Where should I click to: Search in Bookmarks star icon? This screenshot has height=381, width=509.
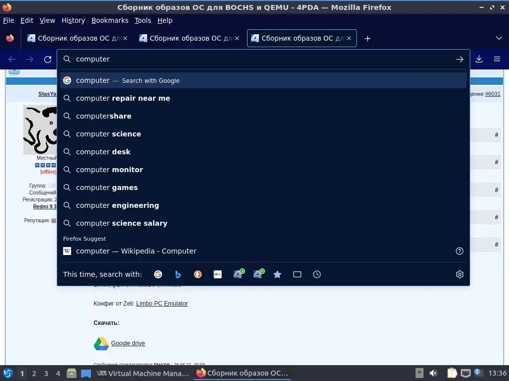tap(277, 274)
